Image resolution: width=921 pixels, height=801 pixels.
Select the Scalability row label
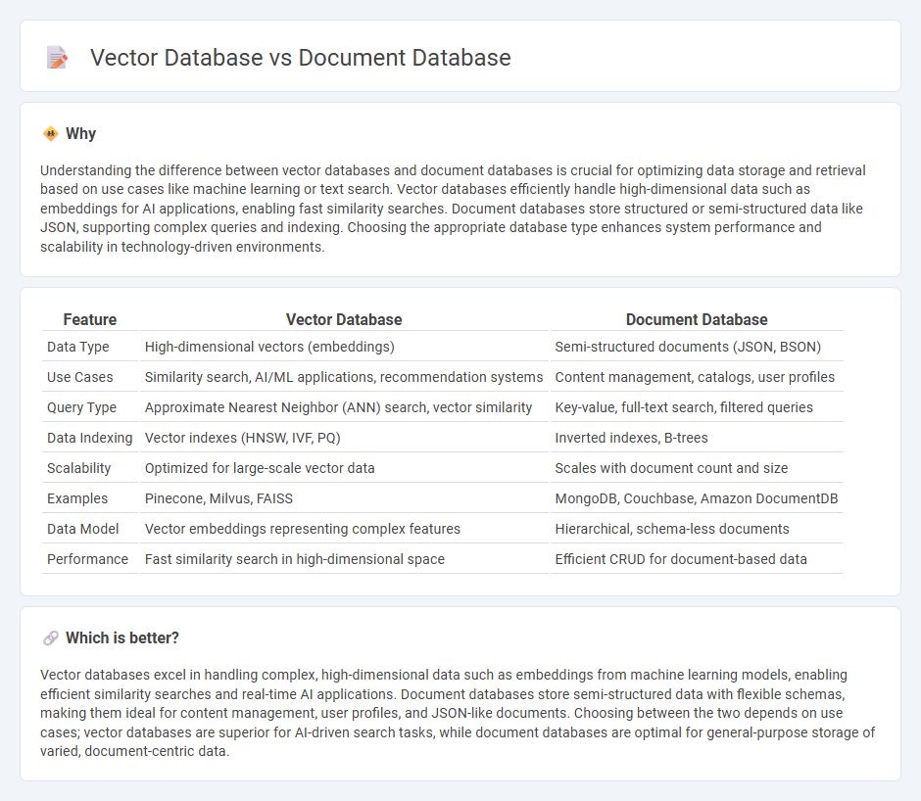tap(78, 468)
